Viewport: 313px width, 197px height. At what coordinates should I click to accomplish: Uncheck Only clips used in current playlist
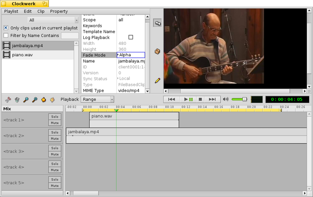coord(6,28)
